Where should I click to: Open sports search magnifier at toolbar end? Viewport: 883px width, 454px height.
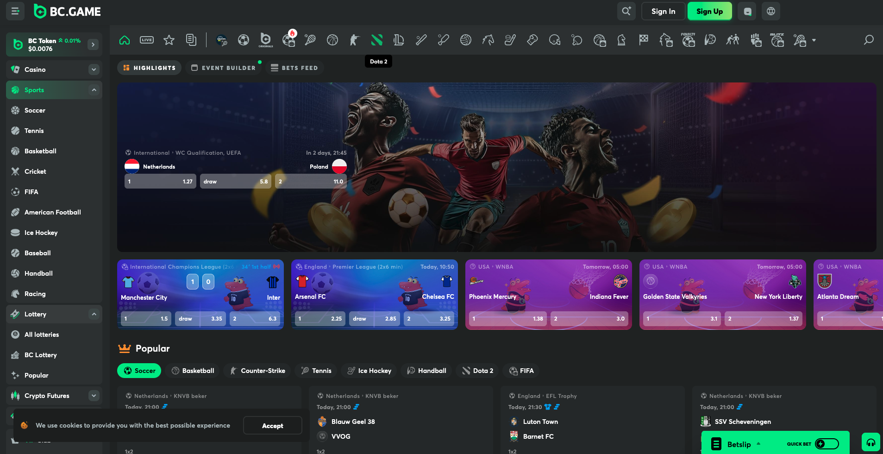tap(869, 40)
